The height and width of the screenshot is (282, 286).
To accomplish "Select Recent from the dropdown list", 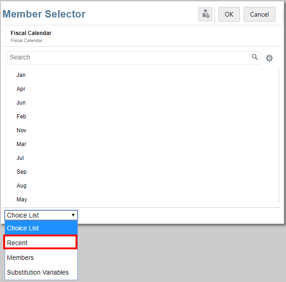I will pos(41,243).
